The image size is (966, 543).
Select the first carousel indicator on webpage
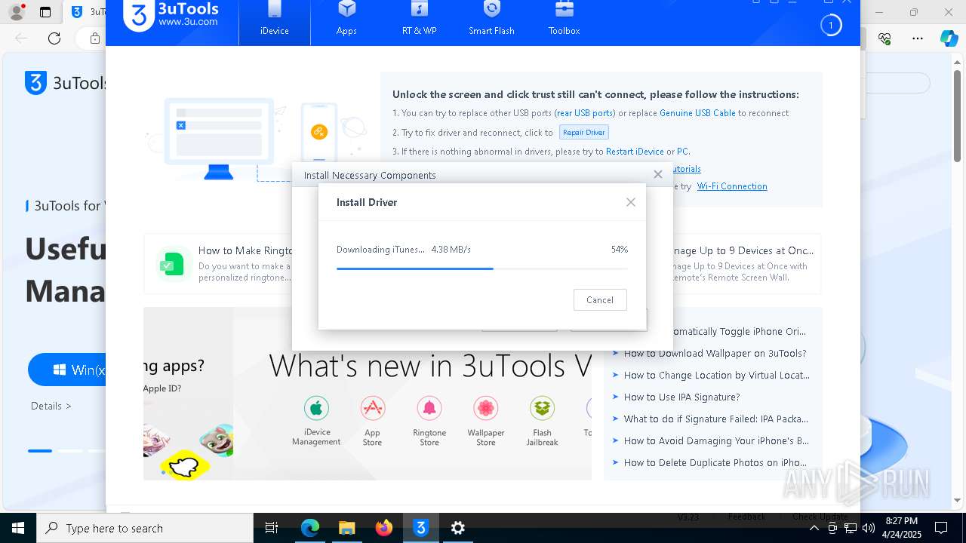[x=40, y=451]
